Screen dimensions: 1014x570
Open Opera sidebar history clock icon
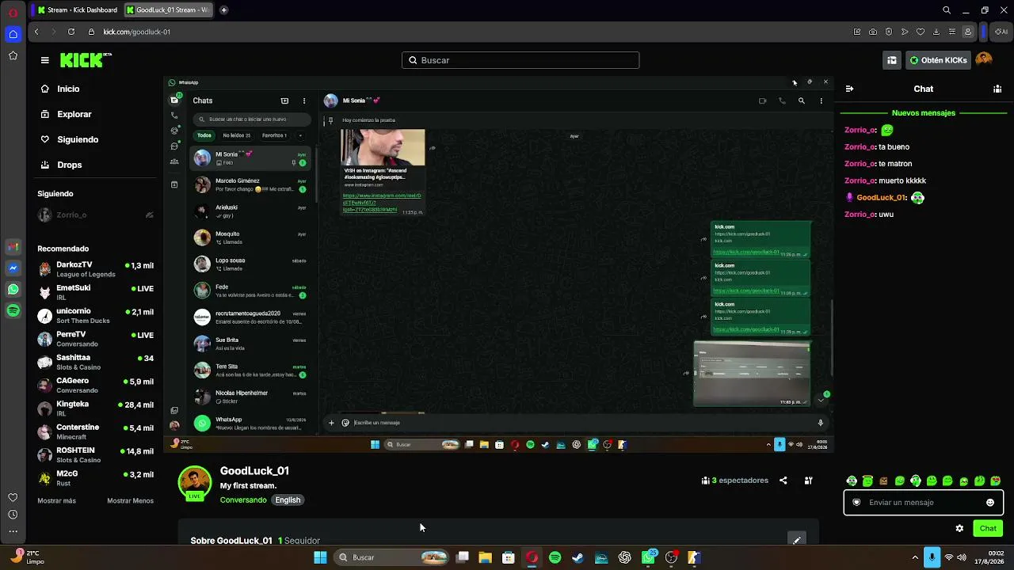tap(13, 515)
